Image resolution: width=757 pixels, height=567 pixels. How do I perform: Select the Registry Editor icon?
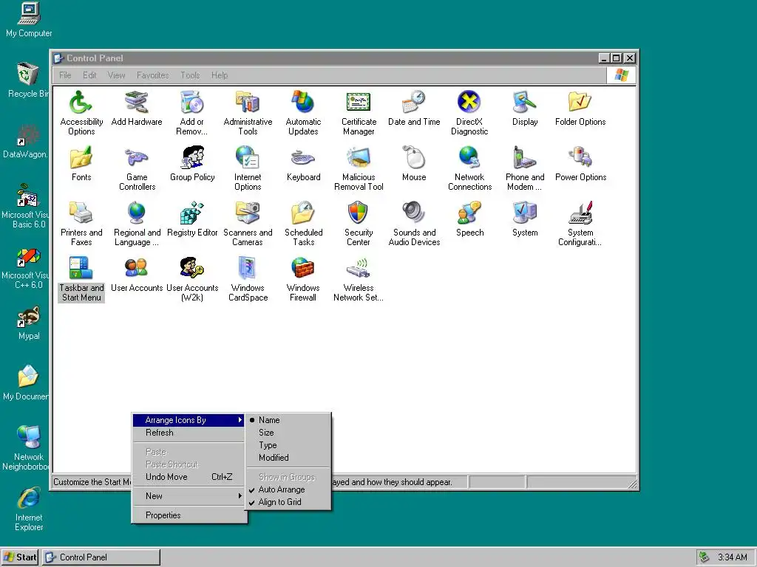(x=192, y=213)
